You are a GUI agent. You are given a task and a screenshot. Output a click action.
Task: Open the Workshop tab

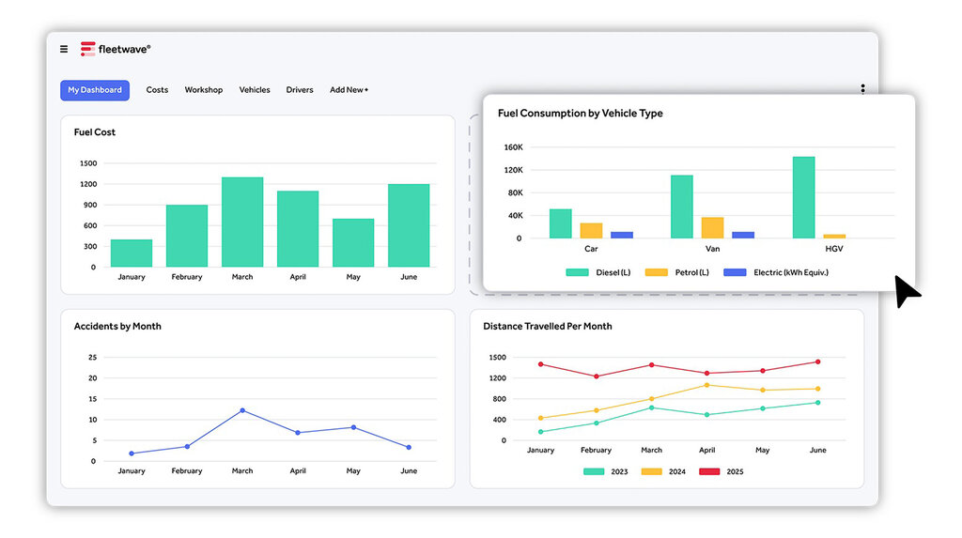click(x=203, y=90)
